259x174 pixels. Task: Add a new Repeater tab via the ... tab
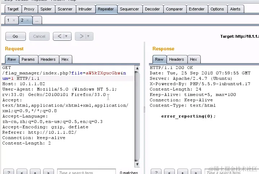(x=37, y=20)
